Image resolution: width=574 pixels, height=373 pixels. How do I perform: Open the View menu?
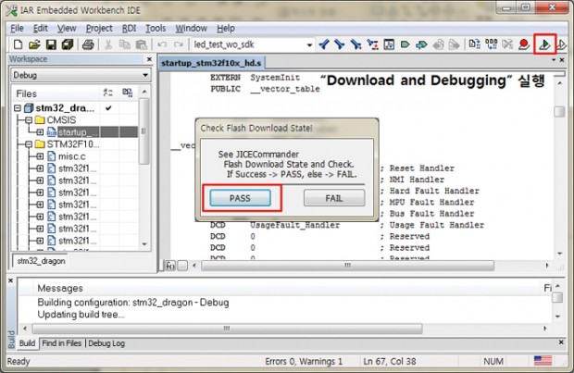[67, 28]
